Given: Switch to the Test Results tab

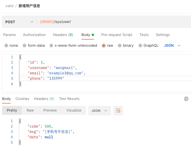Looking at the screenshot, I should [69, 99].
